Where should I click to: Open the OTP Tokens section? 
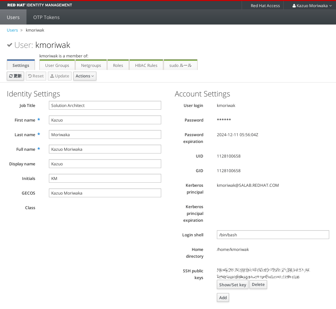point(46,17)
